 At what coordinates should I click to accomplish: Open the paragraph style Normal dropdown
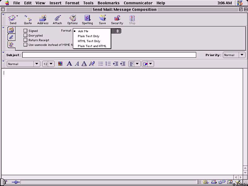coord(24,64)
